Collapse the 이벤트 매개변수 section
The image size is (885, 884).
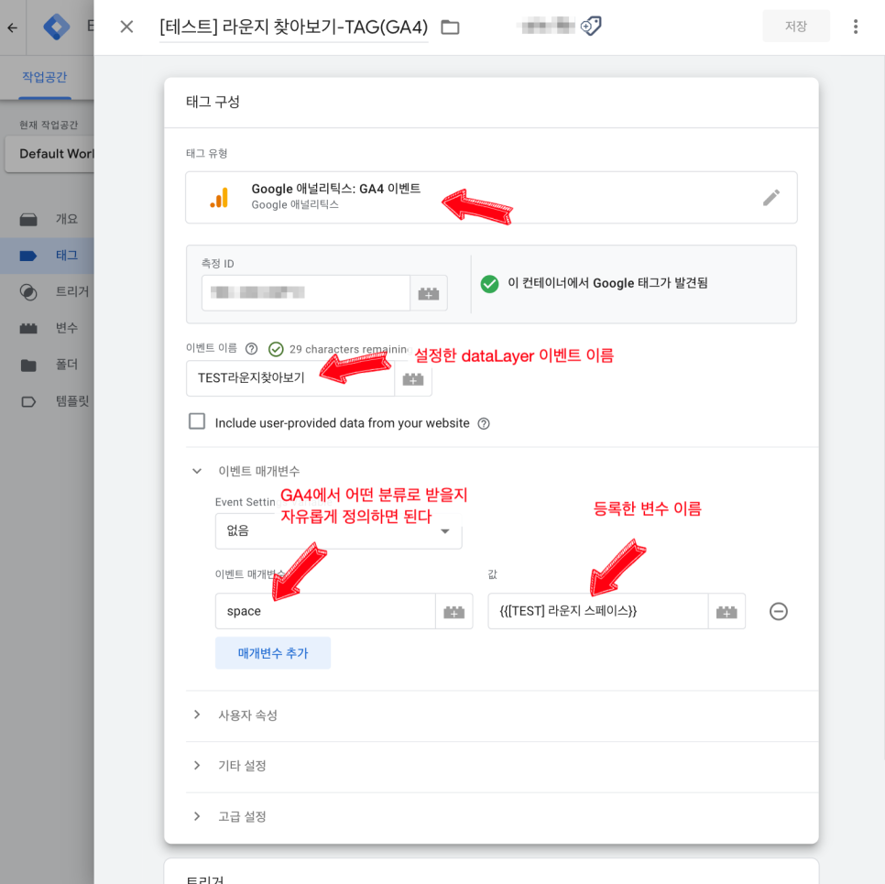197,471
